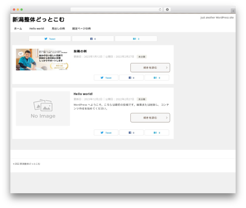Open the 投稿の例 post title
The width and height of the screenshot is (246, 208).
(x=80, y=51)
